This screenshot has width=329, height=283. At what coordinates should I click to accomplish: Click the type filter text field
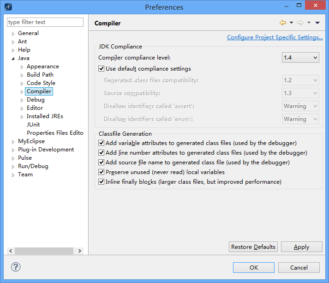45,22
